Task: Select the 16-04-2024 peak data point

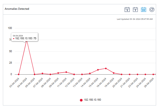Action: (106, 69)
